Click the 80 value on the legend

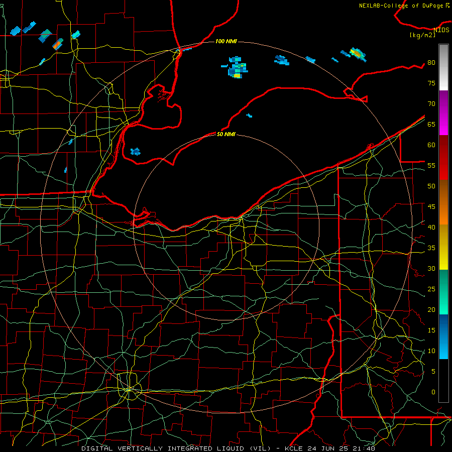[431, 63]
